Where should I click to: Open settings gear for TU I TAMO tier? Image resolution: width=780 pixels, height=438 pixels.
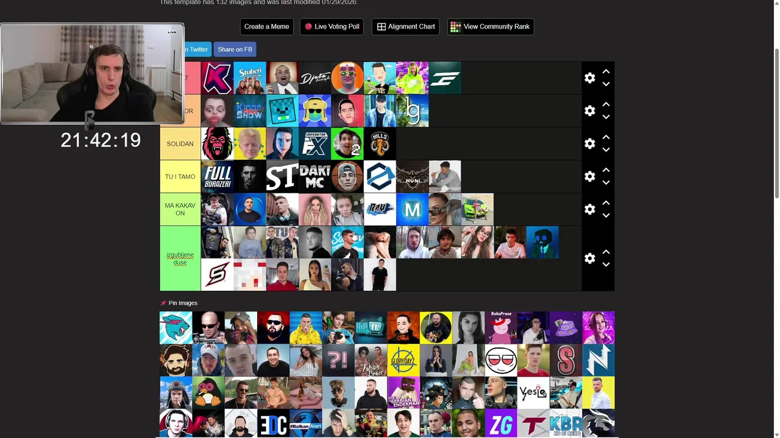(x=589, y=176)
